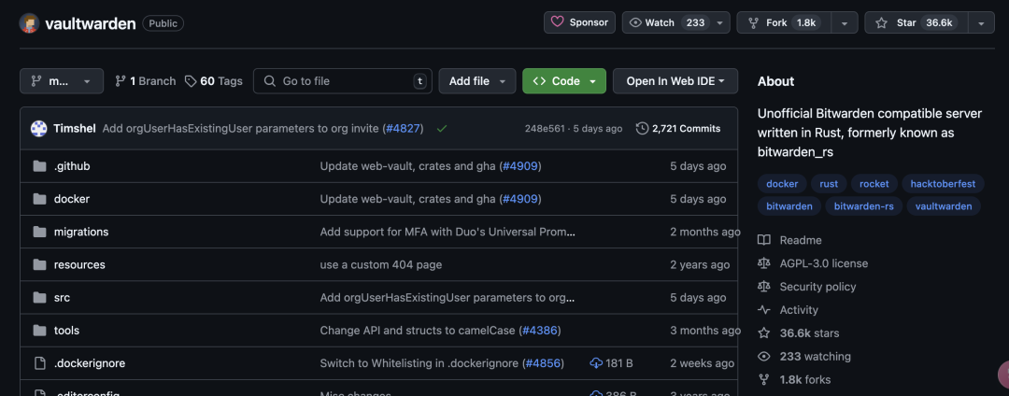
Task: Expand the Watch notifications dropdown arrow
Action: click(720, 22)
